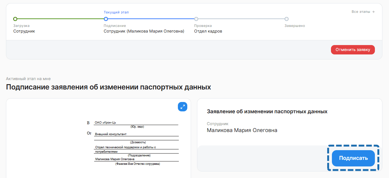
Task: Click Отдел технической поддержки line in document
Action: 125,147
